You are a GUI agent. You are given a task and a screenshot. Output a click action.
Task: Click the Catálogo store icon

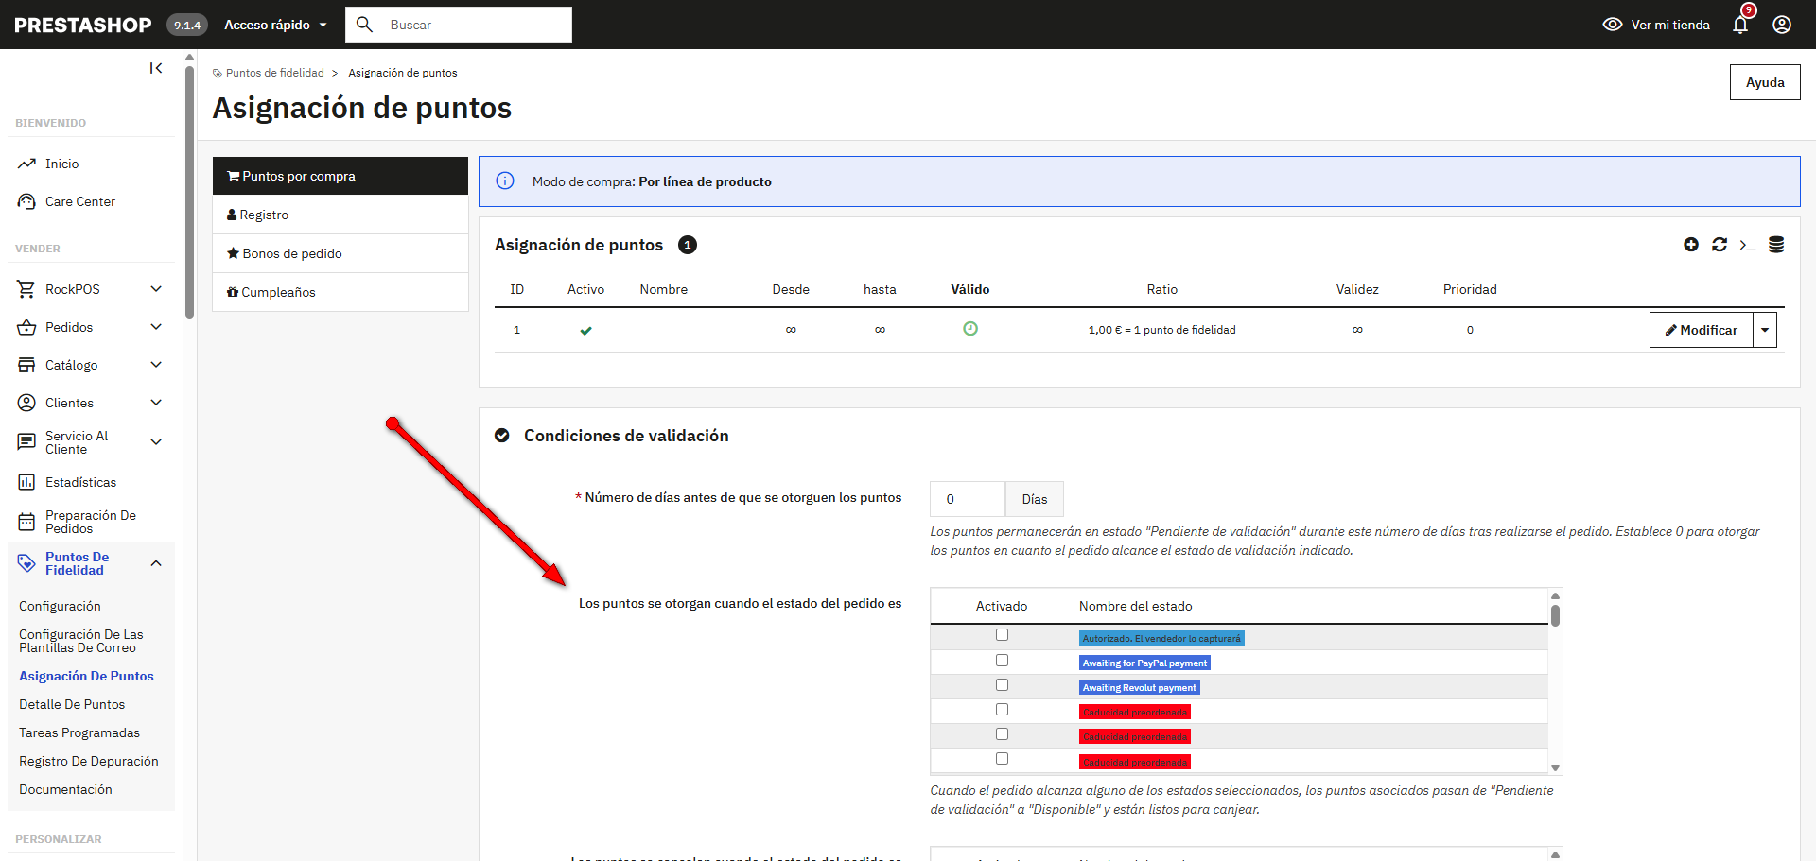point(26,365)
